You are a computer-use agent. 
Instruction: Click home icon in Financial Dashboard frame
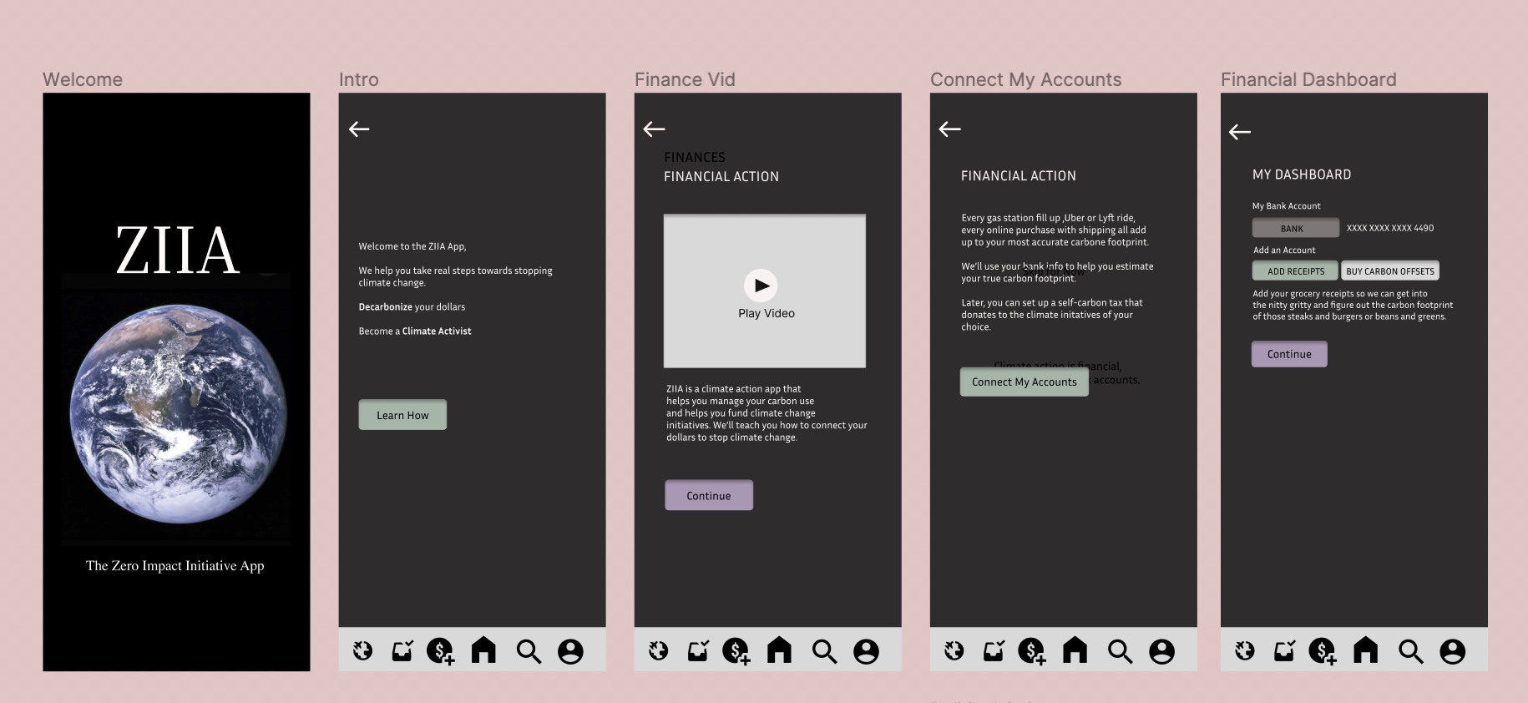(x=1365, y=650)
